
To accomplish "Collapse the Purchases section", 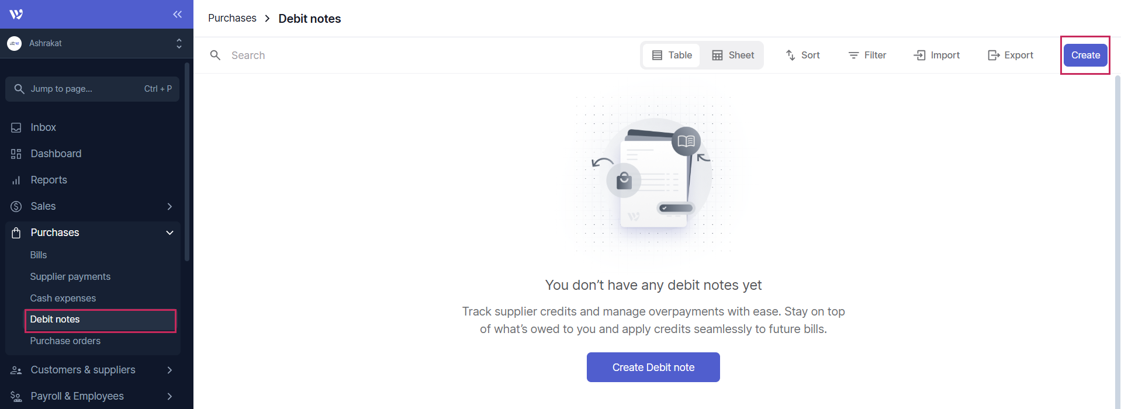I will tap(169, 233).
